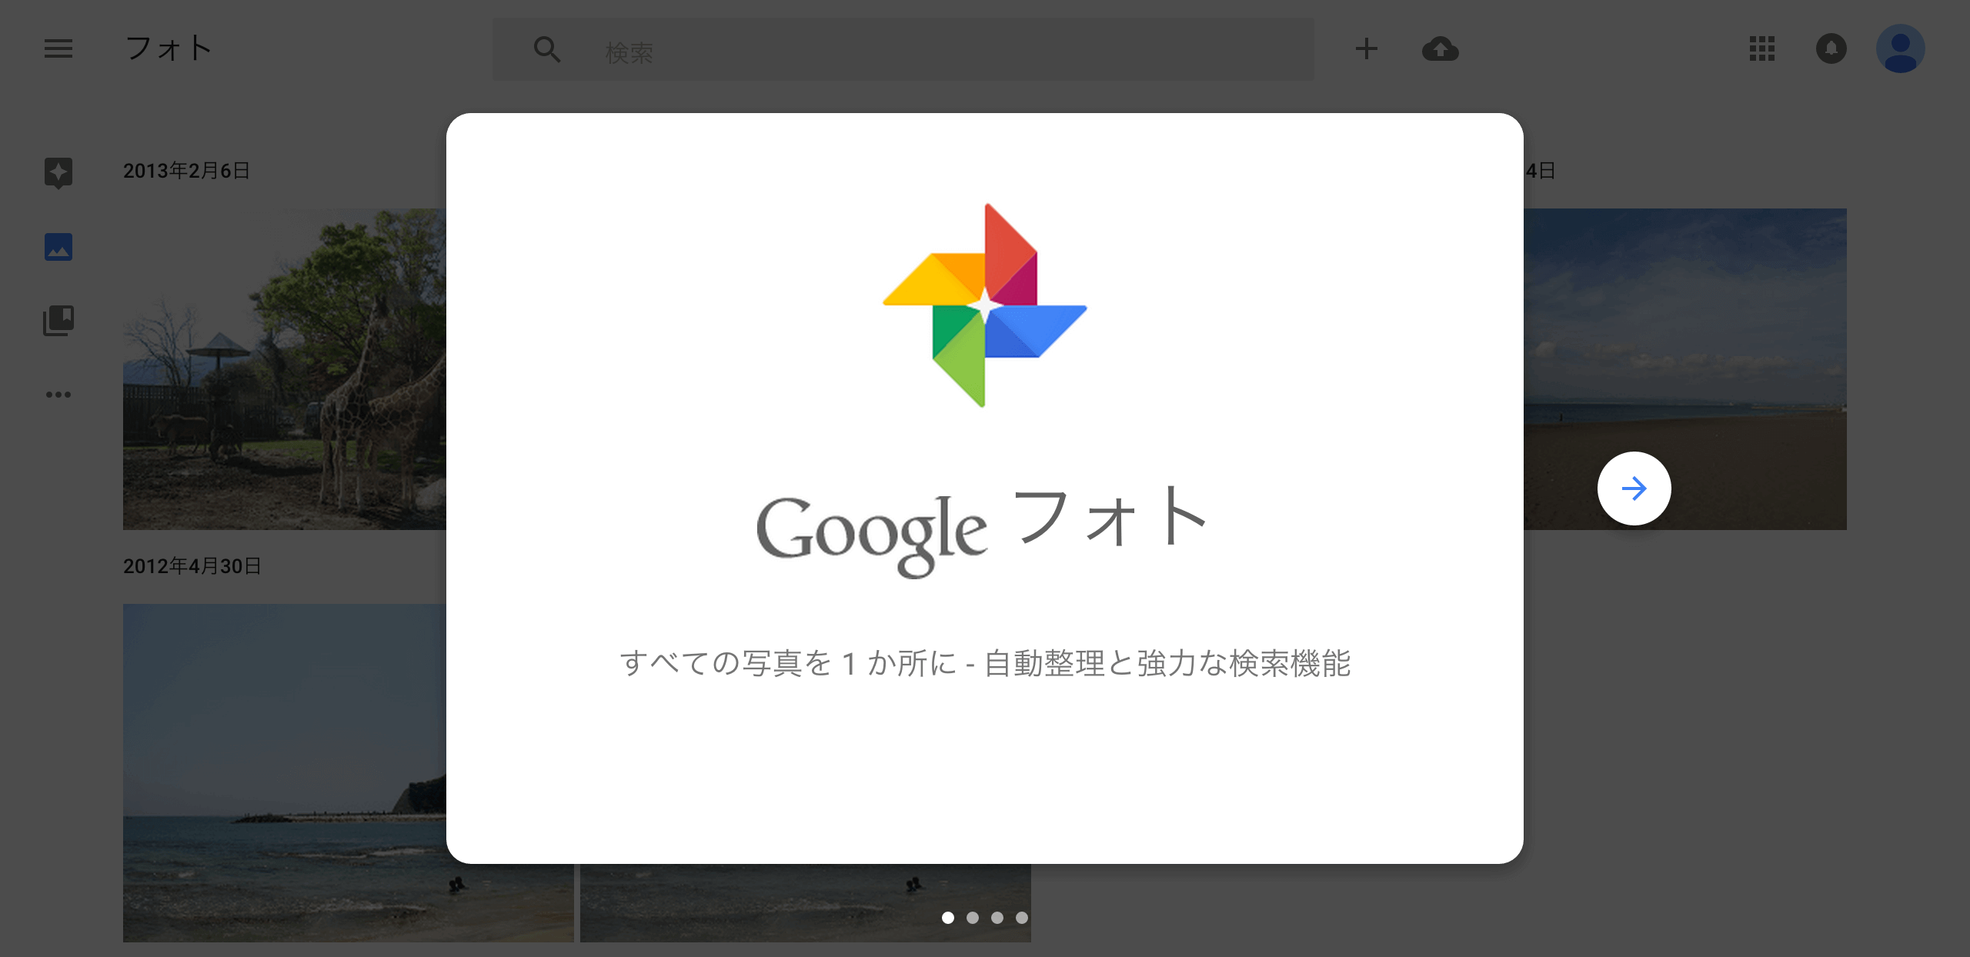Click the フォト title in header

(168, 48)
